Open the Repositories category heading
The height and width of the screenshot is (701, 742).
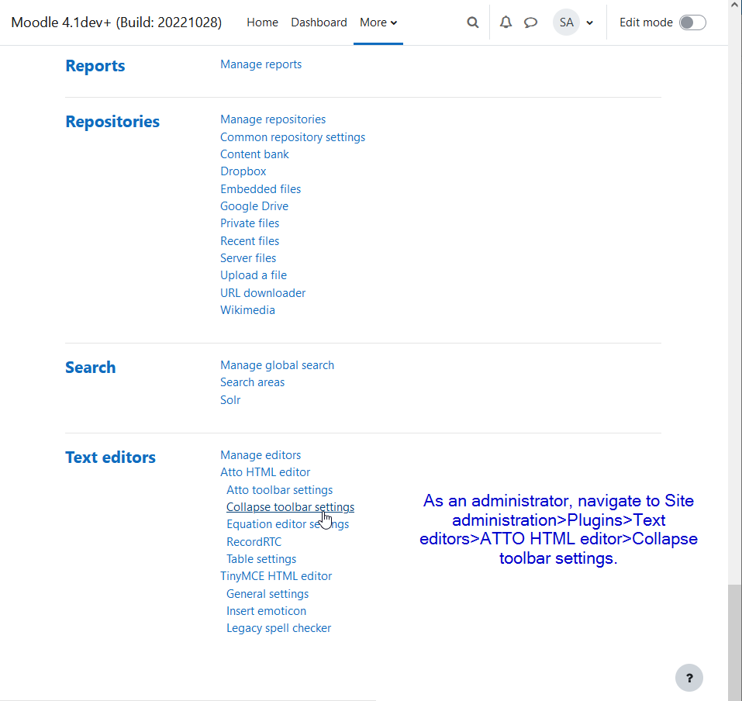112,122
